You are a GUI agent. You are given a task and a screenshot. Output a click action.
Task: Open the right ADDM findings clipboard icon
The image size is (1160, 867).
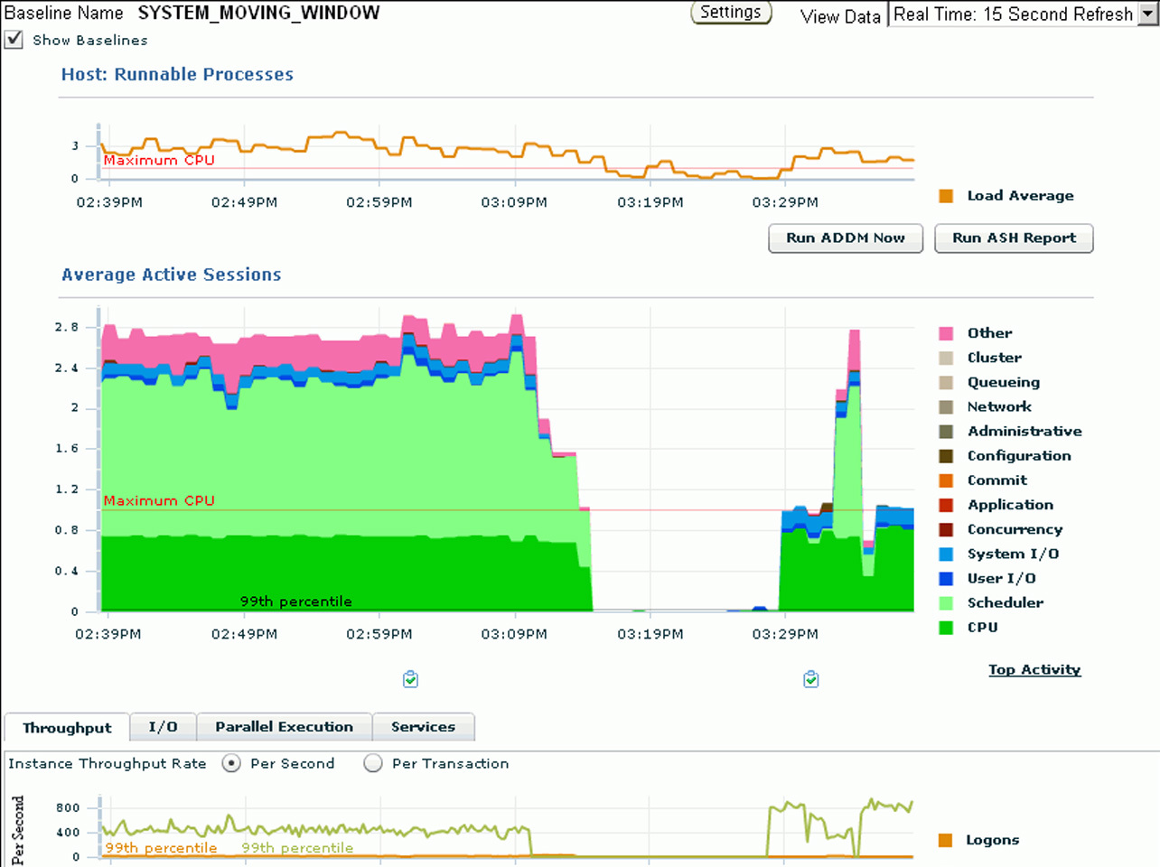point(810,679)
